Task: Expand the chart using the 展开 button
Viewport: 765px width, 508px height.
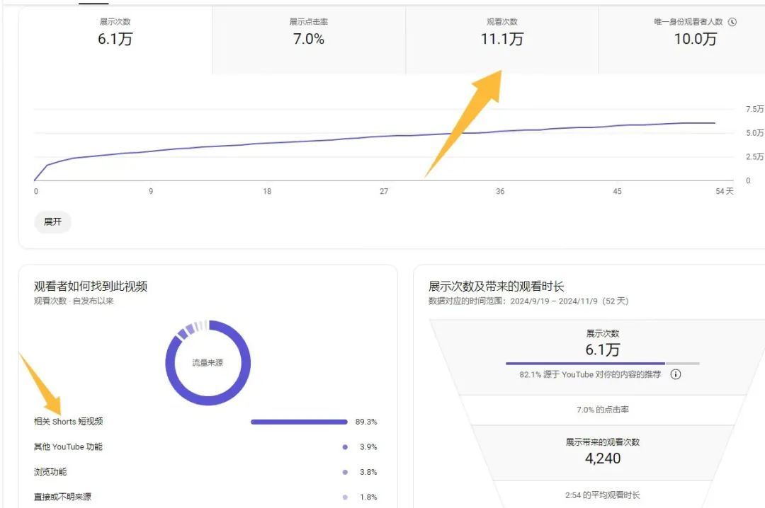Action: pyautogui.click(x=53, y=221)
